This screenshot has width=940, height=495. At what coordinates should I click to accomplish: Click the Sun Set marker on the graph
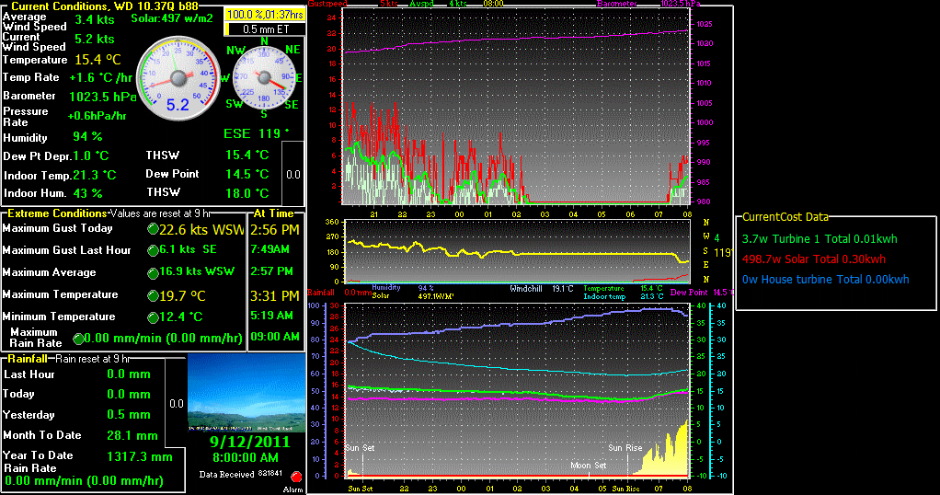[x=361, y=448]
